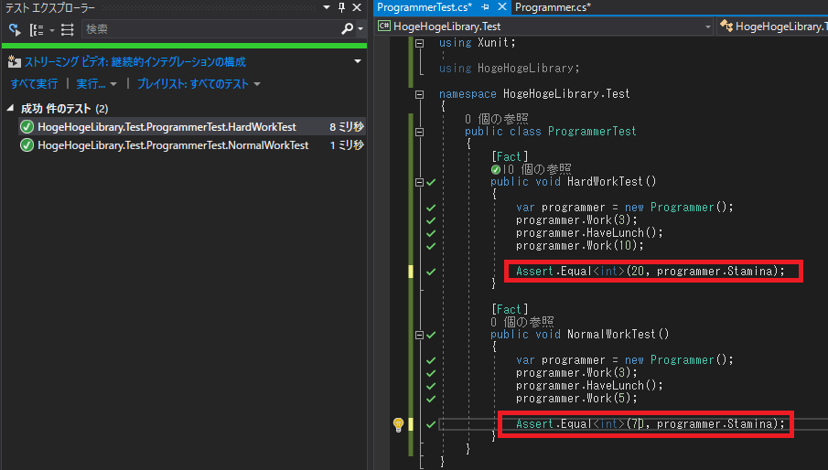
Task: Click programmer.Work(5) statement
Action: (576, 399)
